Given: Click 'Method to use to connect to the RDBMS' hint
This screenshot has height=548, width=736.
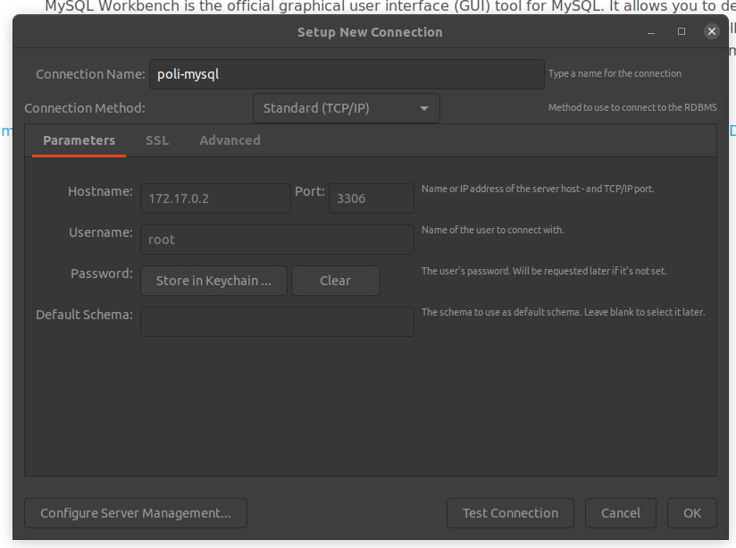Looking at the screenshot, I should click(x=632, y=107).
